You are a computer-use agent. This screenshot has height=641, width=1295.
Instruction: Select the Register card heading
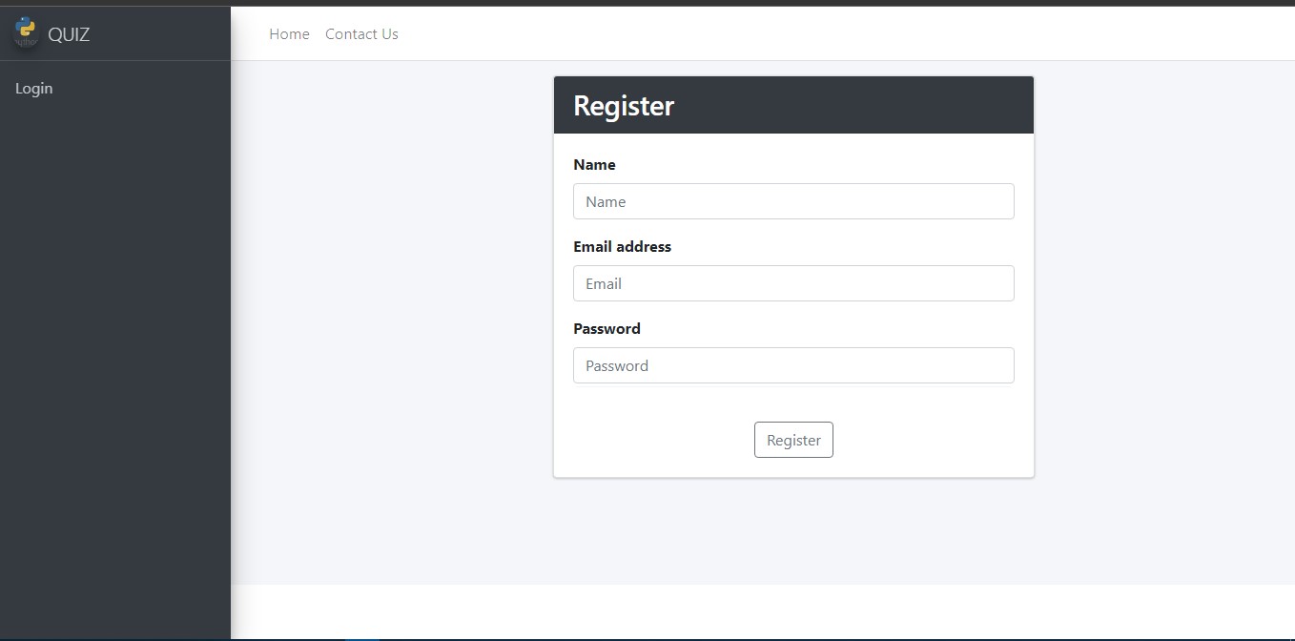pos(624,105)
